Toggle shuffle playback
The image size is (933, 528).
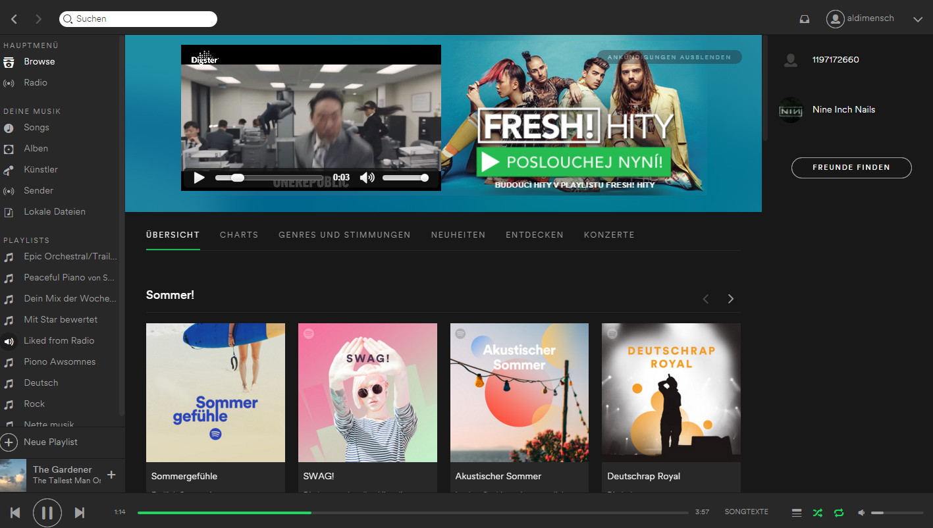click(x=818, y=512)
